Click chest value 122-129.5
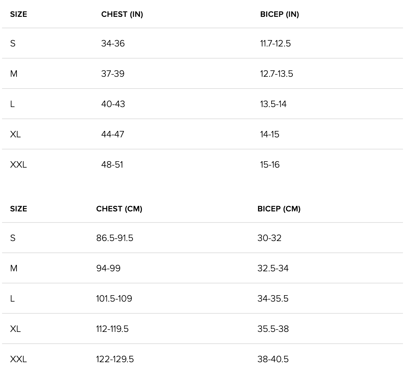This screenshot has width=407, height=377. pos(115,359)
